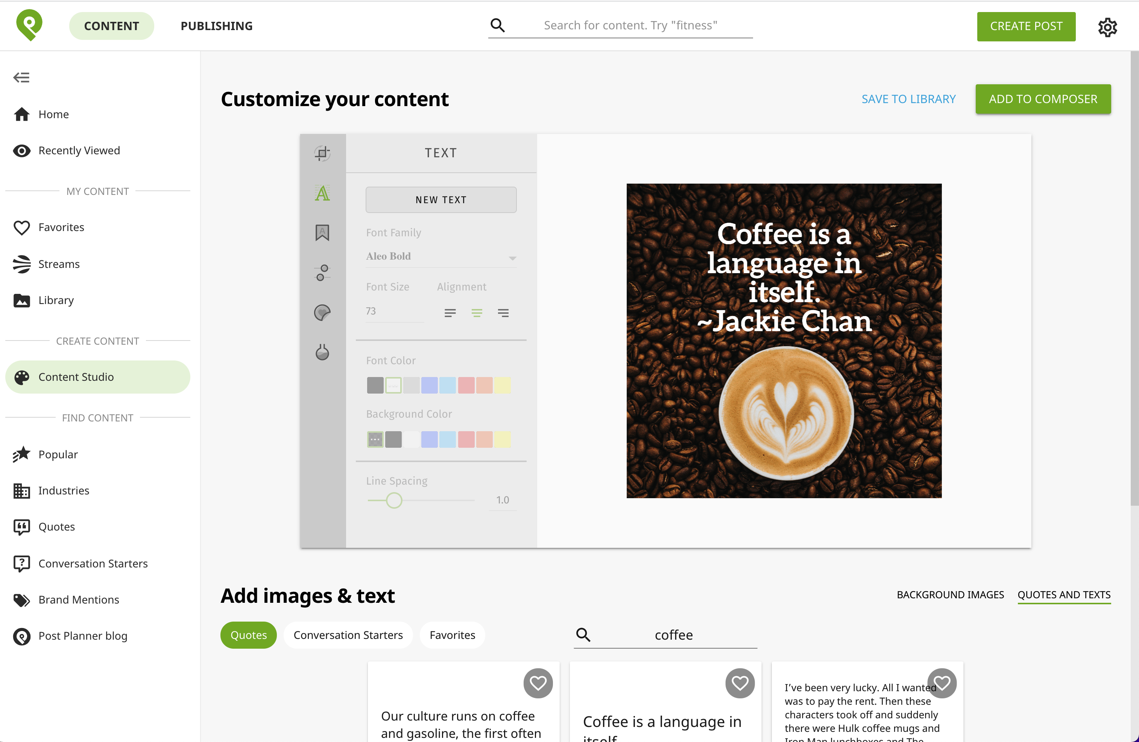Image resolution: width=1139 pixels, height=742 pixels.
Task: Select white font color swatch
Action: click(394, 385)
